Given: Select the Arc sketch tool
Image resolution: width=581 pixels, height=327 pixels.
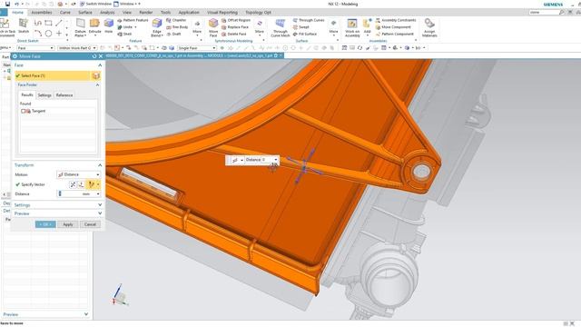Looking at the screenshot, I should pos(38,34).
